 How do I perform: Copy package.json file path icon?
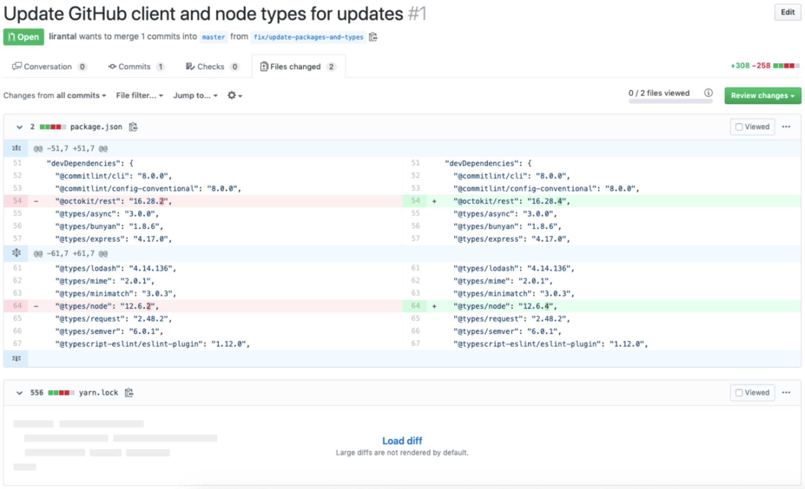pyautogui.click(x=133, y=127)
